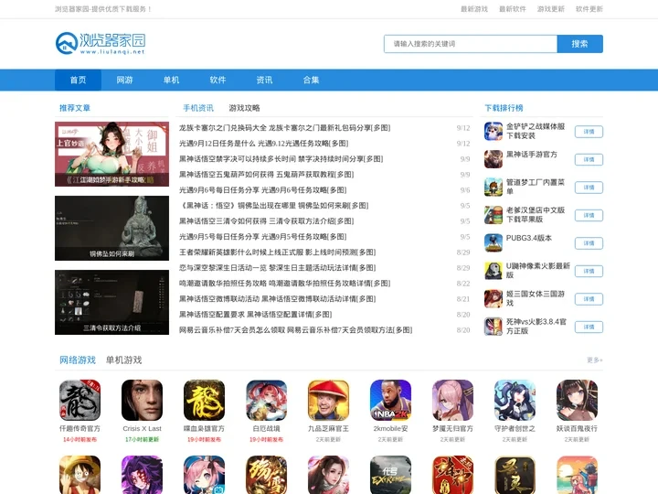Open article 黑神话悟空禁字决可以持续多长时间
The width and height of the screenshot is (658, 494).
tap(281, 159)
